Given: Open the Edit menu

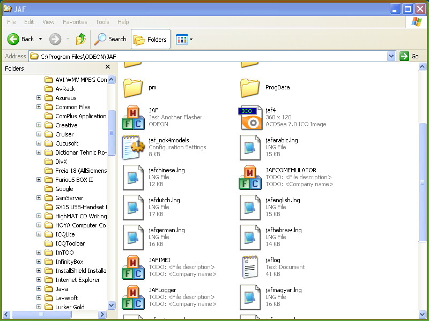Looking at the screenshot, I should pyautogui.click(x=29, y=22).
